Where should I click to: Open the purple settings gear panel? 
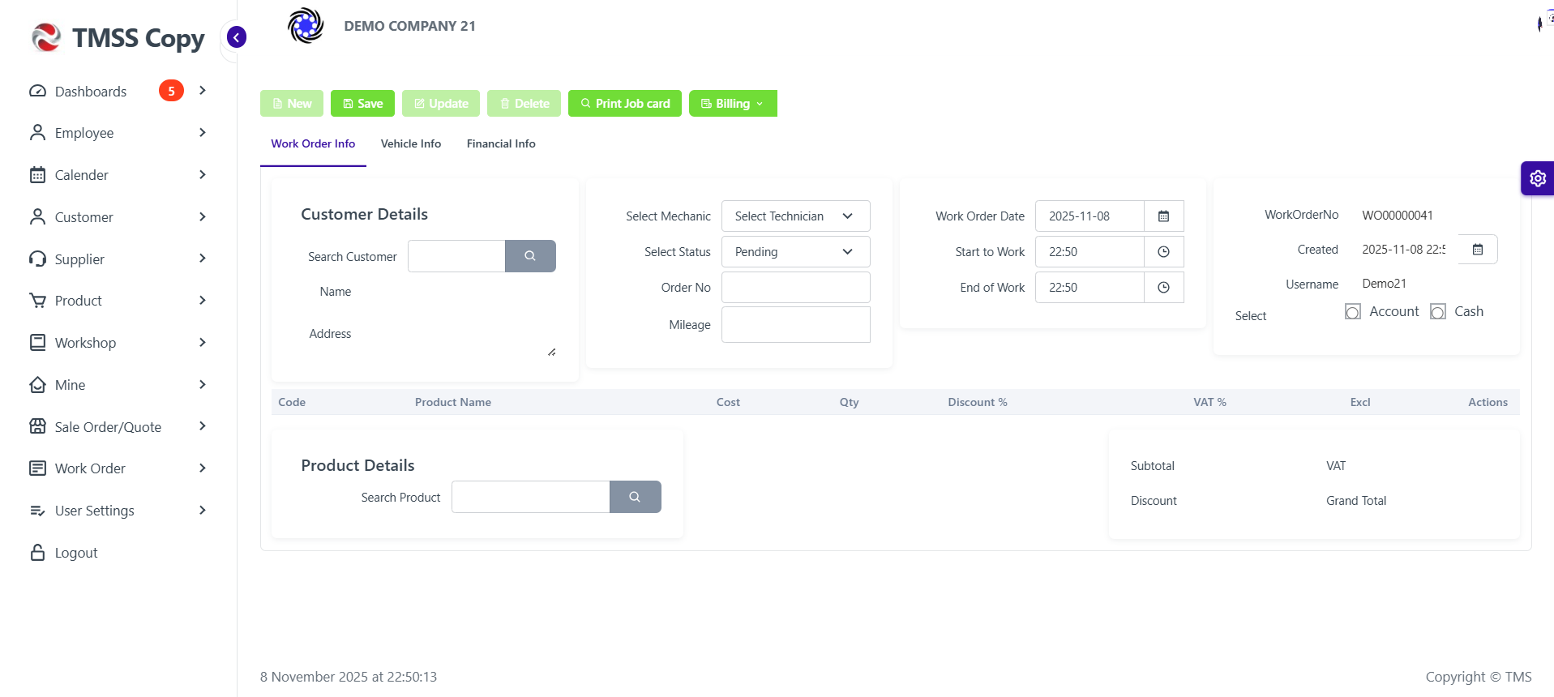[x=1538, y=178]
